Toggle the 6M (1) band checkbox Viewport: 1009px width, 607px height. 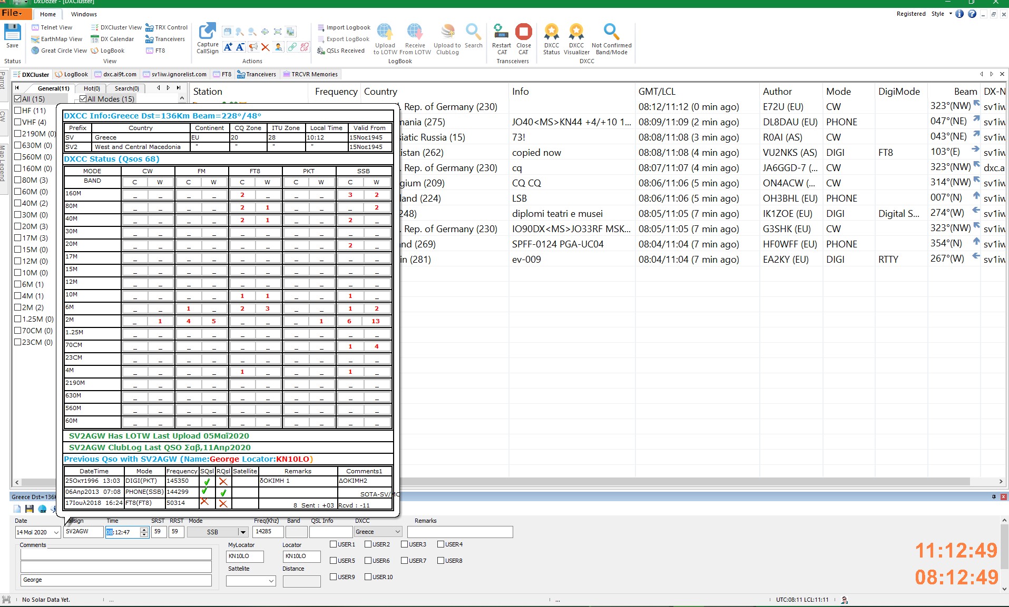[18, 284]
